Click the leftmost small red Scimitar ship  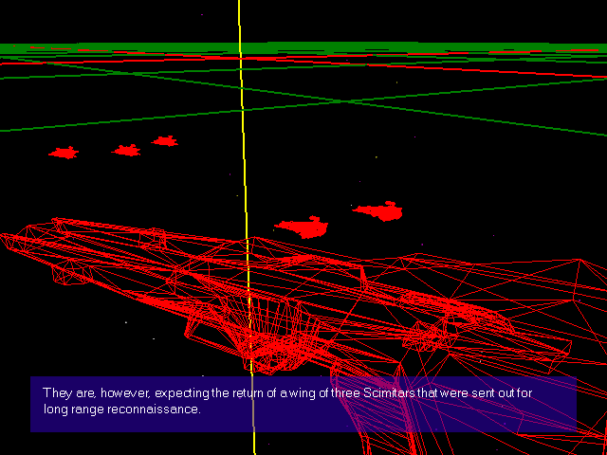click(64, 152)
